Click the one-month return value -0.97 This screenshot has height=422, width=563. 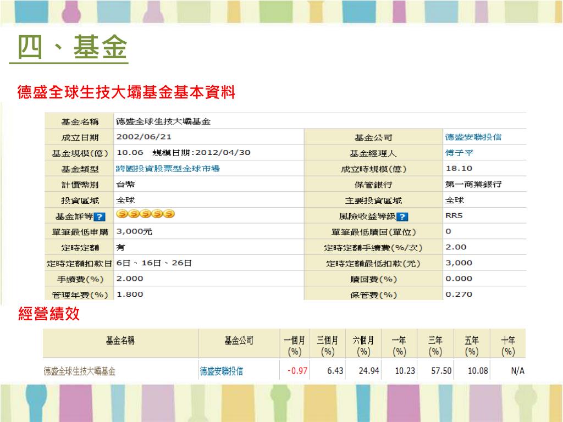pos(297,371)
